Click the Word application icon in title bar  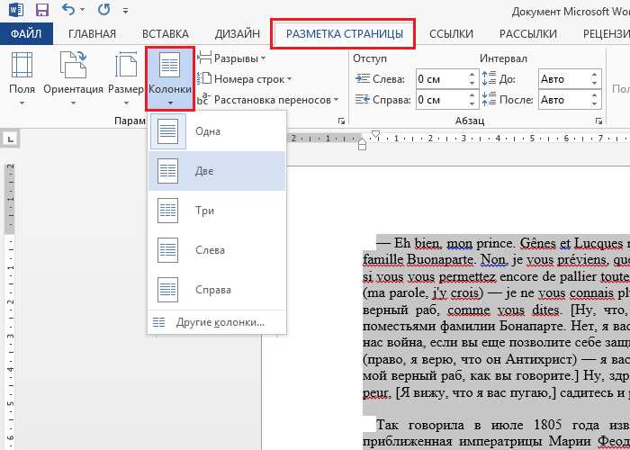[16, 10]
